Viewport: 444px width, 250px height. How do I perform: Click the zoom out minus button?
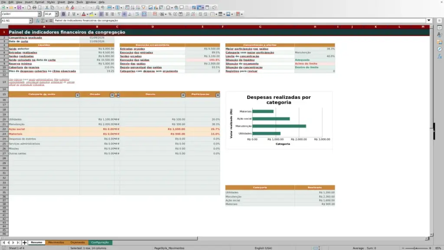pos(403,248)
